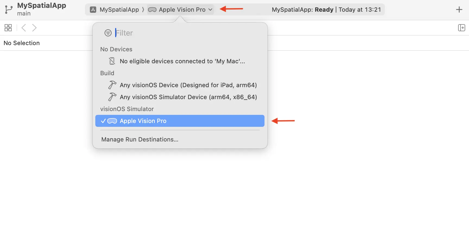The width and height of the screenshot is (469, 249).
Task: Click the filter options icon
Action: tap(108, 33)
